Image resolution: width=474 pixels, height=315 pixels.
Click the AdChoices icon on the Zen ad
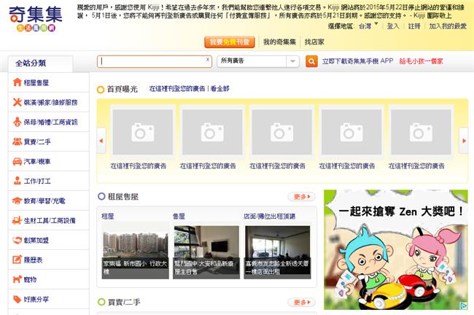(x=464, y=306)
